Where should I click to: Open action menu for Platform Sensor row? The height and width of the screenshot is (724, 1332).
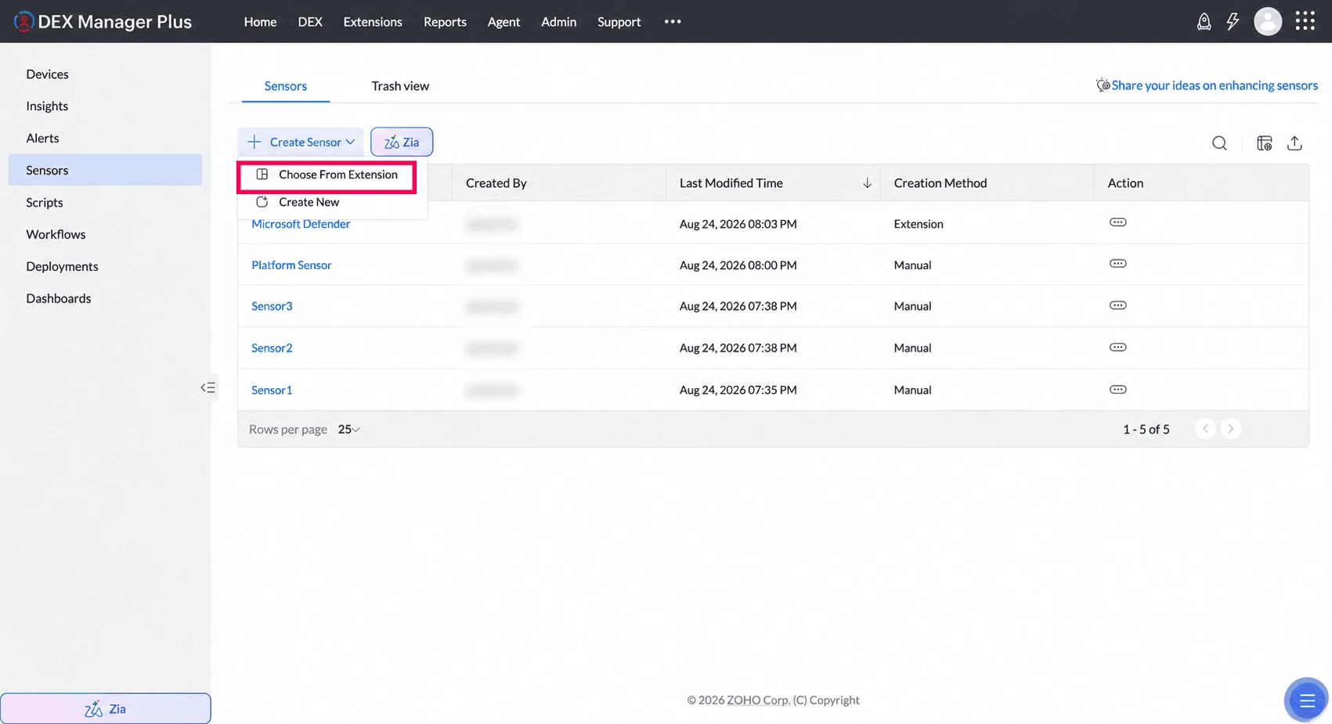tap(1117, 264)
